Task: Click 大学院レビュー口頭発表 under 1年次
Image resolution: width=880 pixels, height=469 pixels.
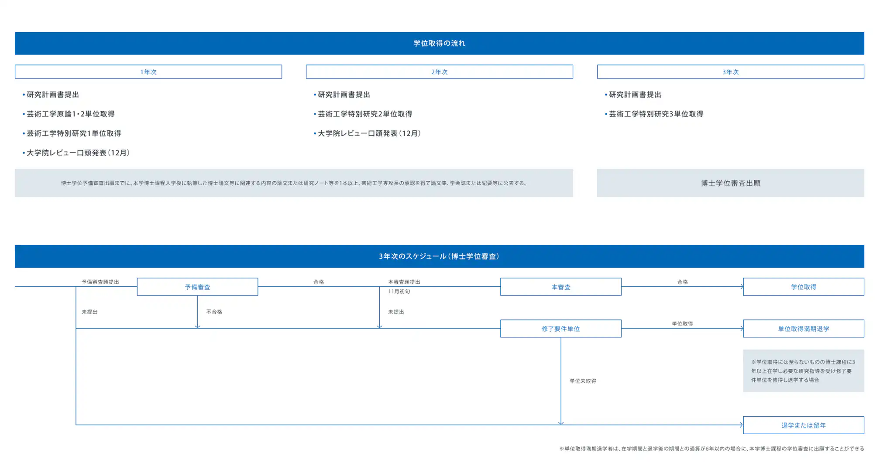Action: coord(78,153)
